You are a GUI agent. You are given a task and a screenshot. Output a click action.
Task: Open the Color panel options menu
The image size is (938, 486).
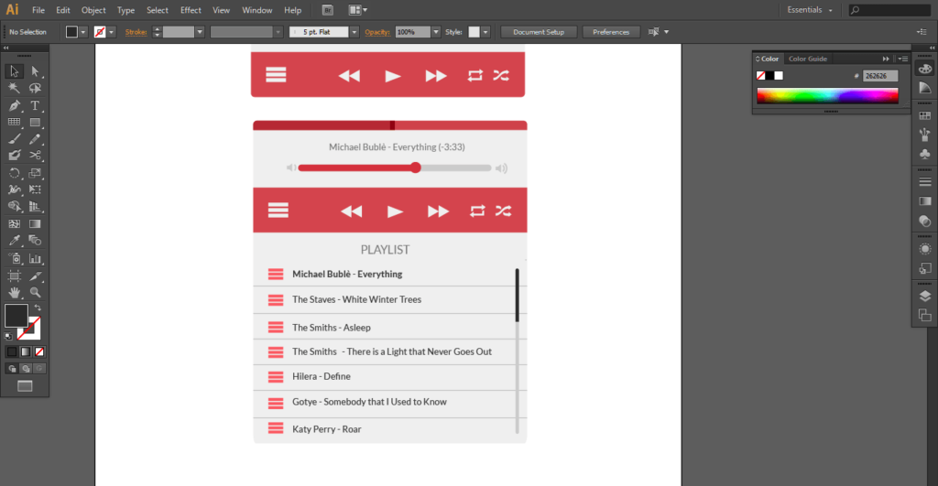point(903,59)
